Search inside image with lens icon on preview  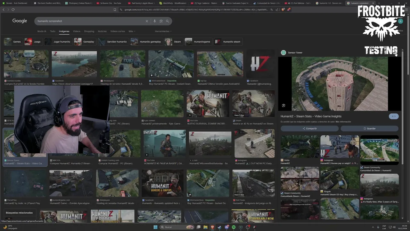click(283, 106)
